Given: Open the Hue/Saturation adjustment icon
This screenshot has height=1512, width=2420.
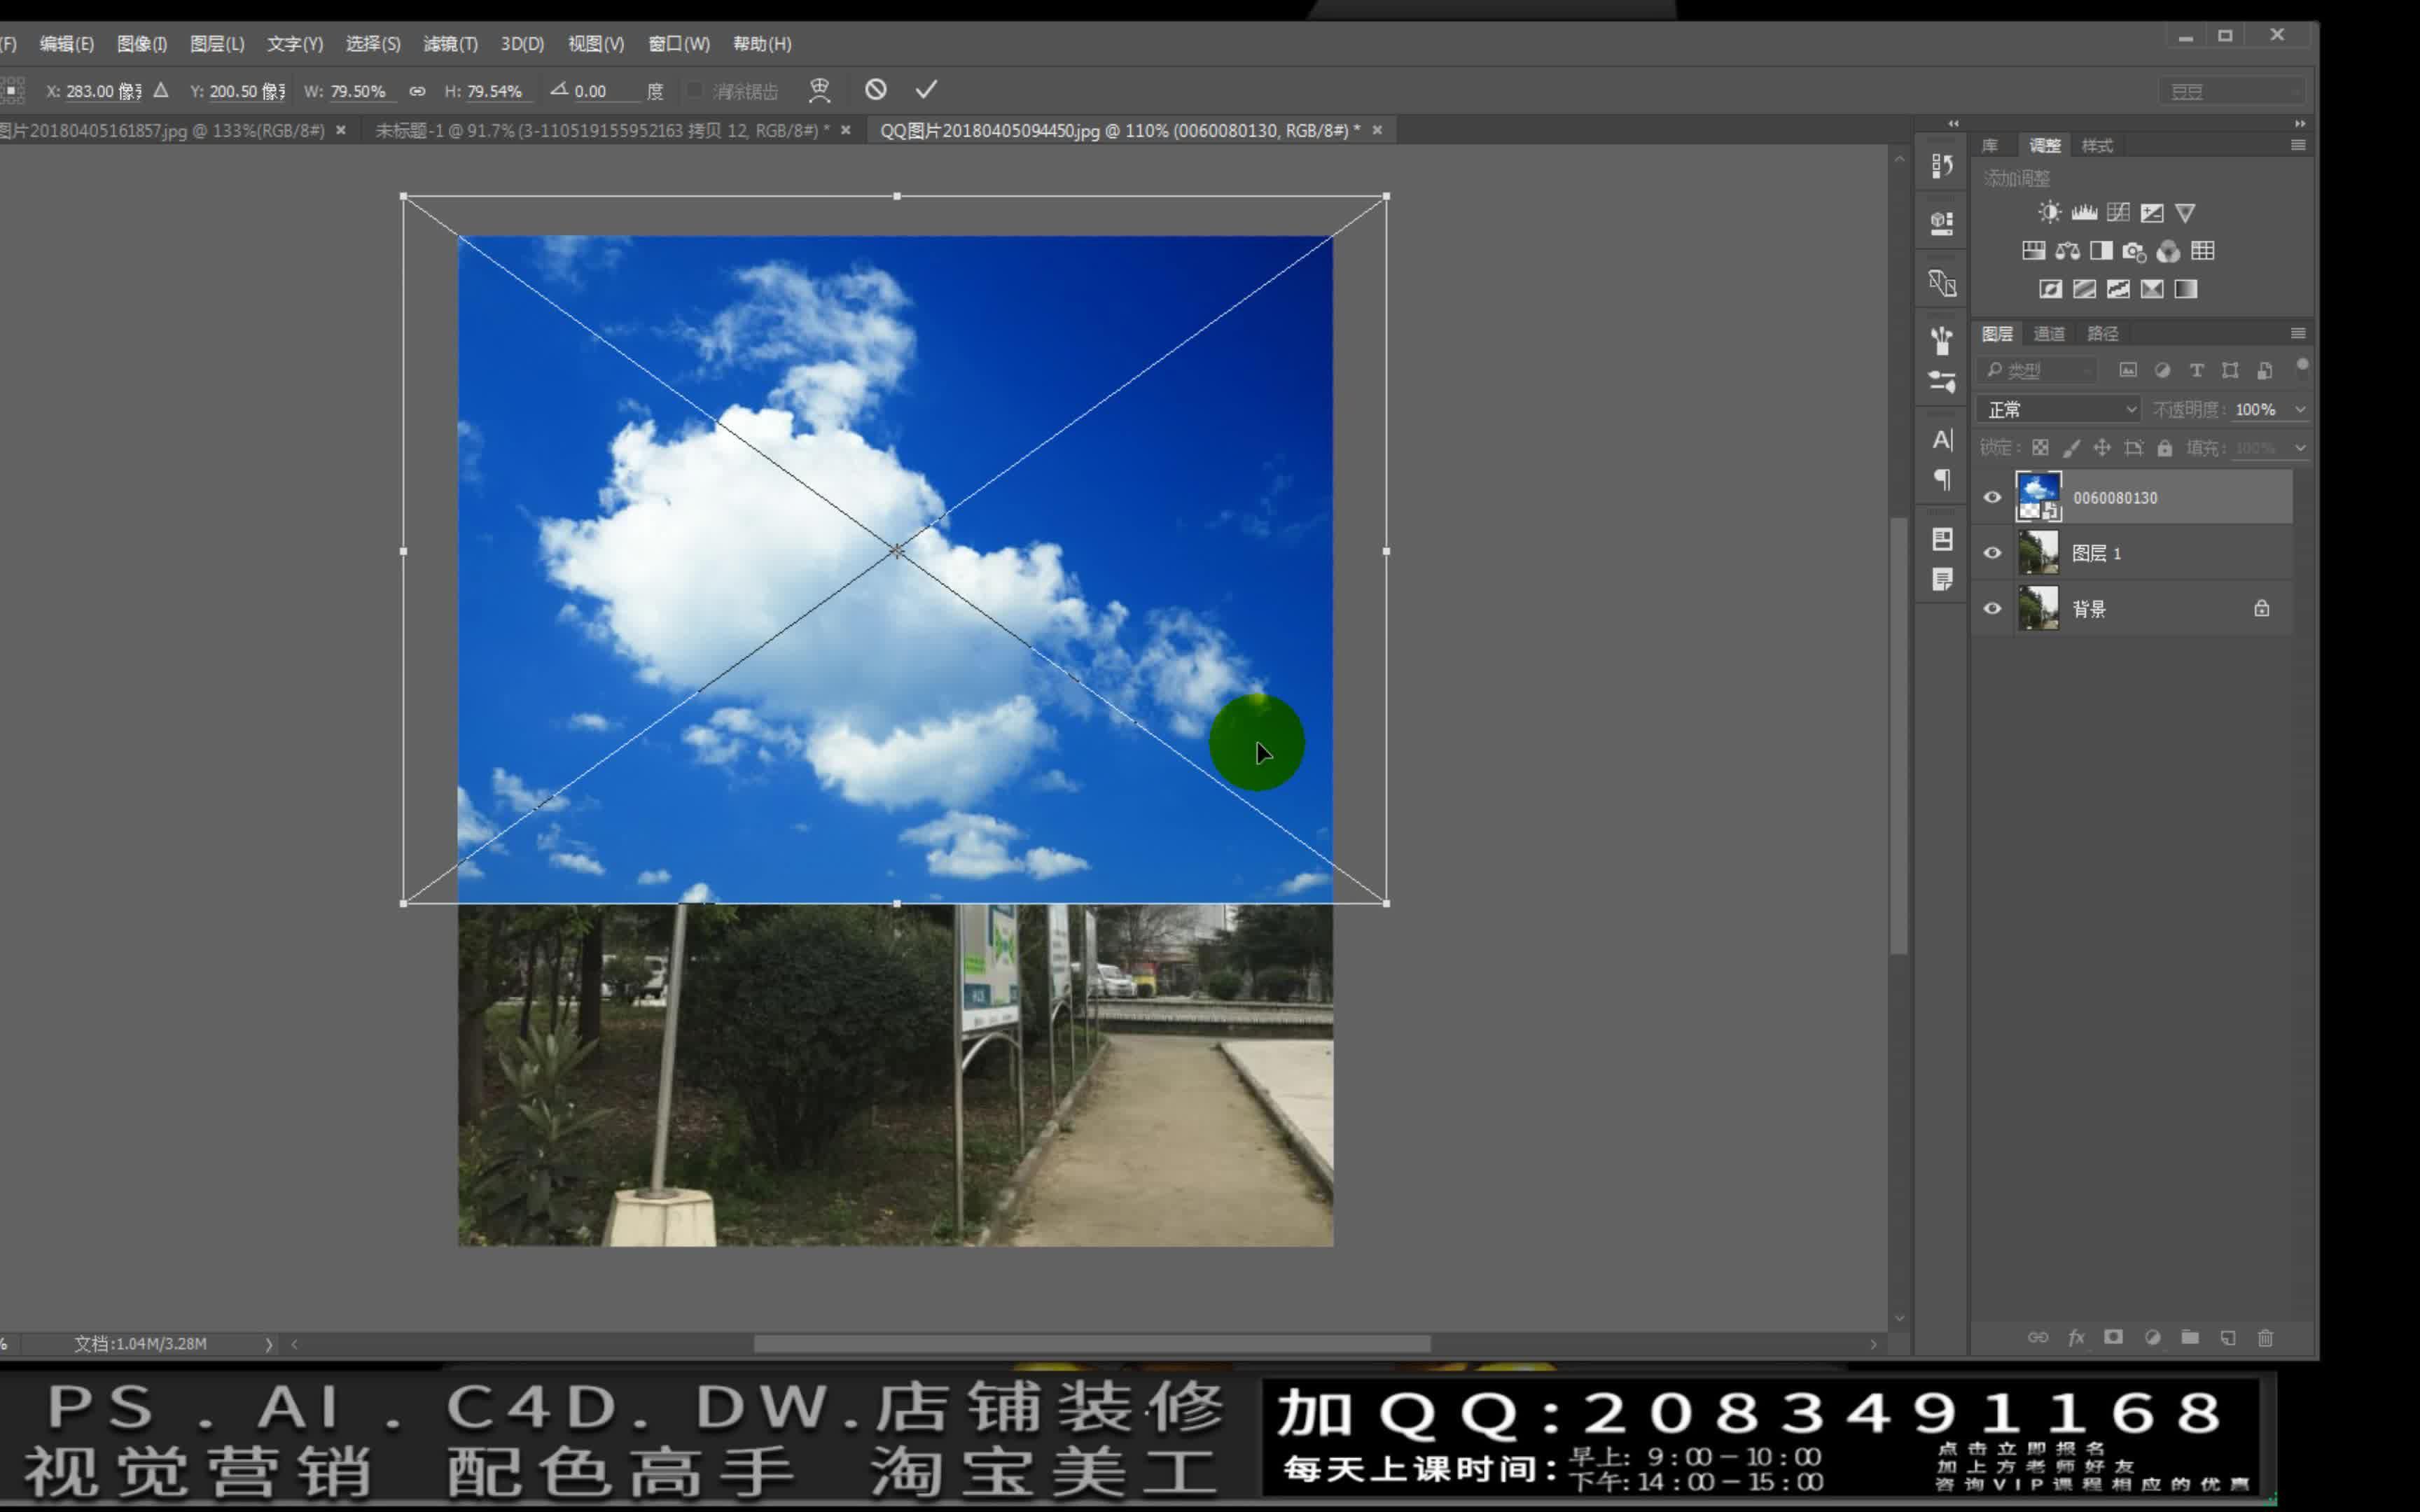Looking at the screenshot, I should 2035,251.
